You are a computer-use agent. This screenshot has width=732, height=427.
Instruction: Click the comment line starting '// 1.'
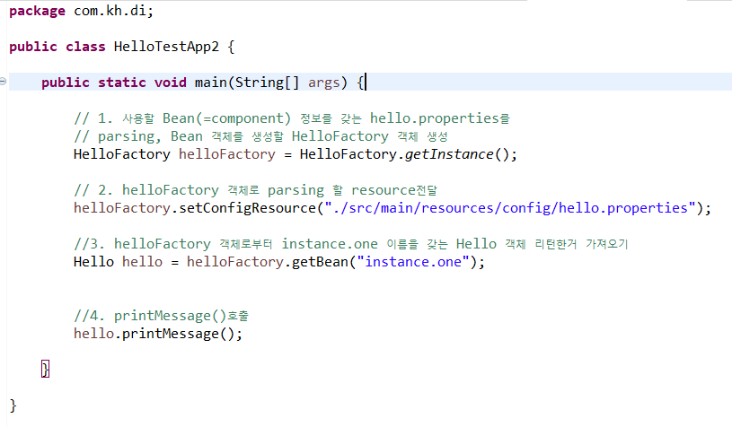[292, 118]
